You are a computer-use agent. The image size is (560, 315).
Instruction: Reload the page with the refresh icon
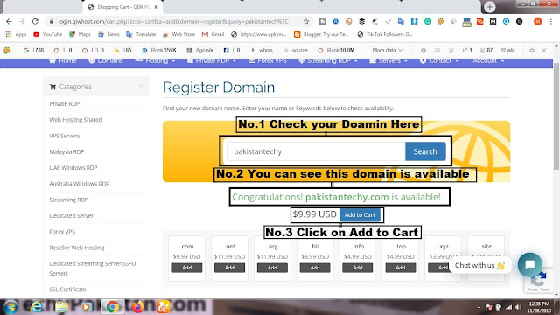click(x=35, y=21)
